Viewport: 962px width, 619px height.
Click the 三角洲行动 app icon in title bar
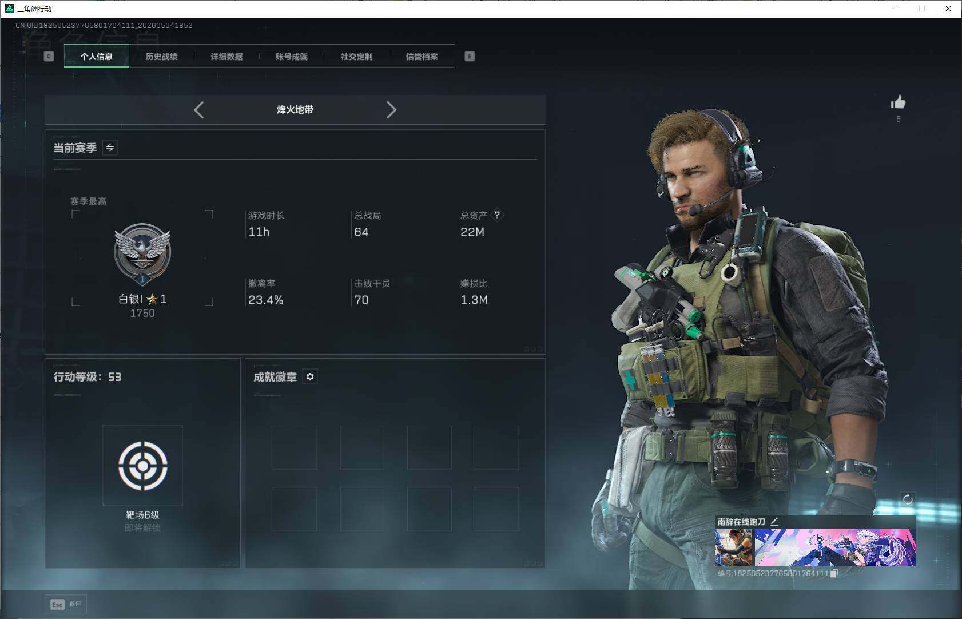pos(9,9)
